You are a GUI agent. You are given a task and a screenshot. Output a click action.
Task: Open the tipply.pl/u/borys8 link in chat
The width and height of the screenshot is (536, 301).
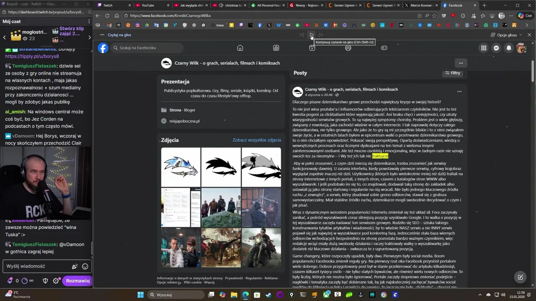[32, 56]
